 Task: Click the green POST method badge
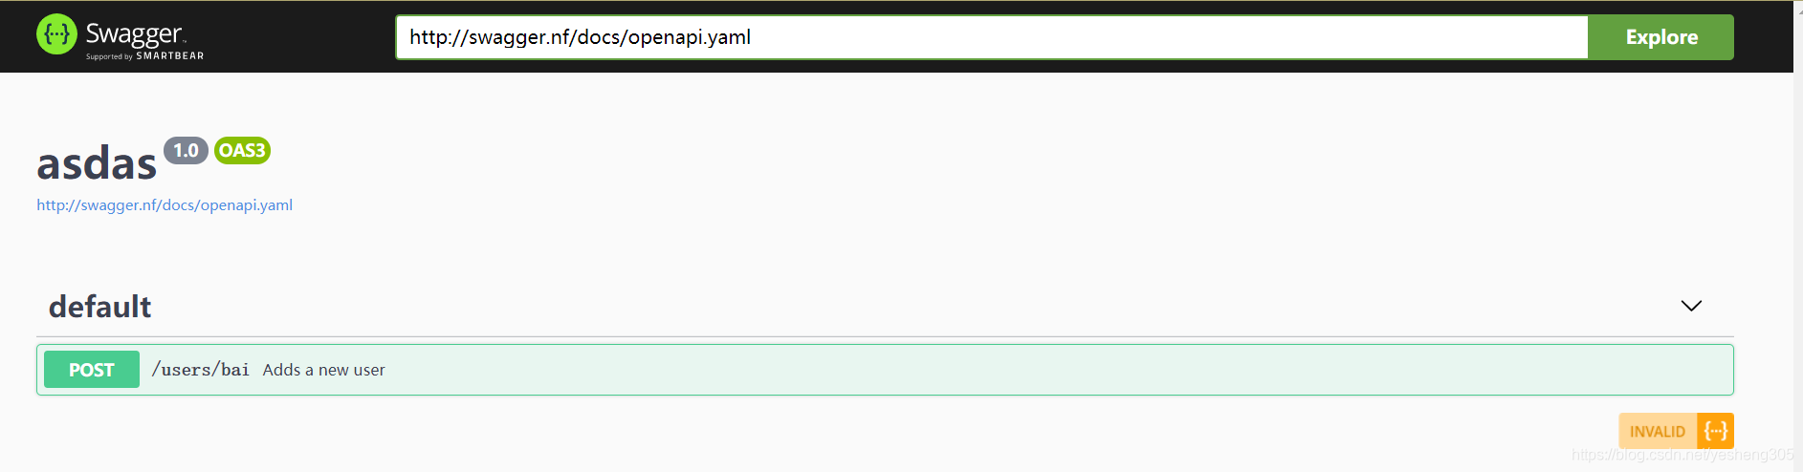coord(92,370)
